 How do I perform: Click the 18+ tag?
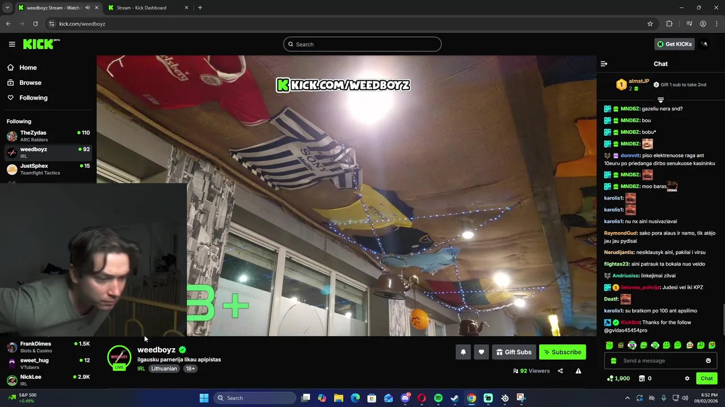[x=190, y=369]
